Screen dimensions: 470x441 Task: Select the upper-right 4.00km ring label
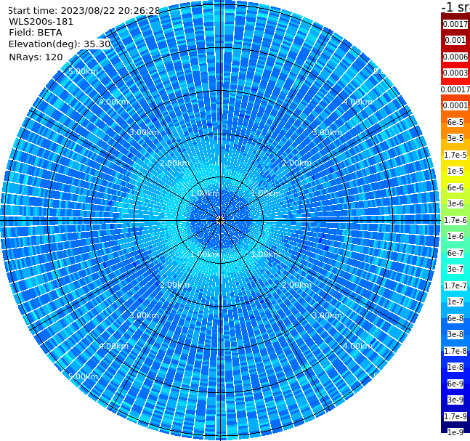[x=357, y=102]
